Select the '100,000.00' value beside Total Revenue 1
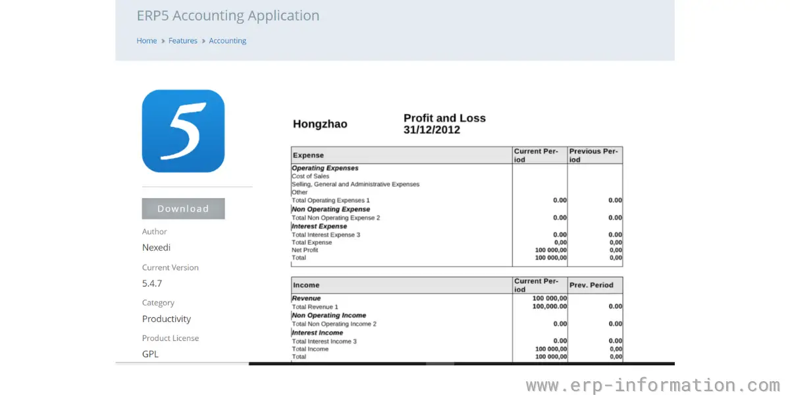This screenshot has width=790, height=395. click(550, 307)
